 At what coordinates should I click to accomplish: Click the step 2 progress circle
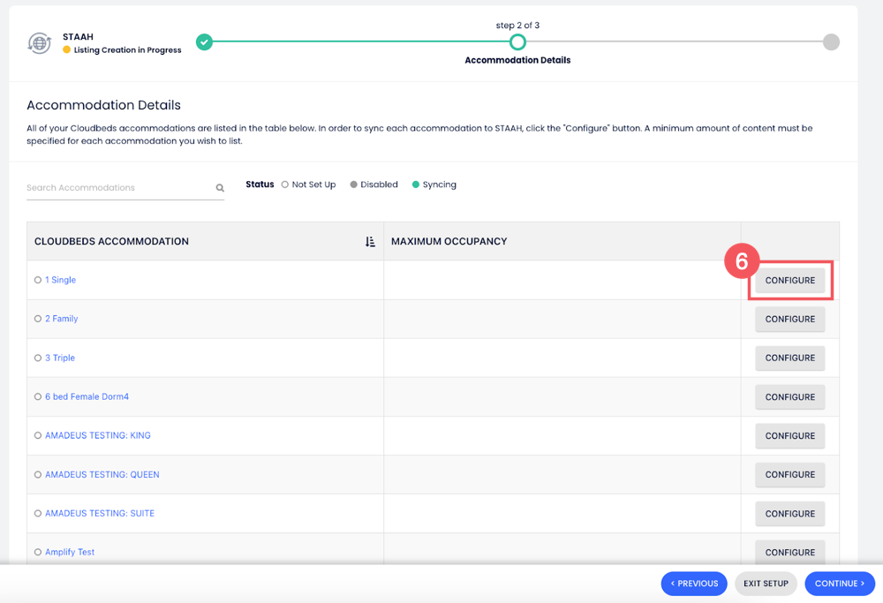pyautogui.click(x=517, y=42)
